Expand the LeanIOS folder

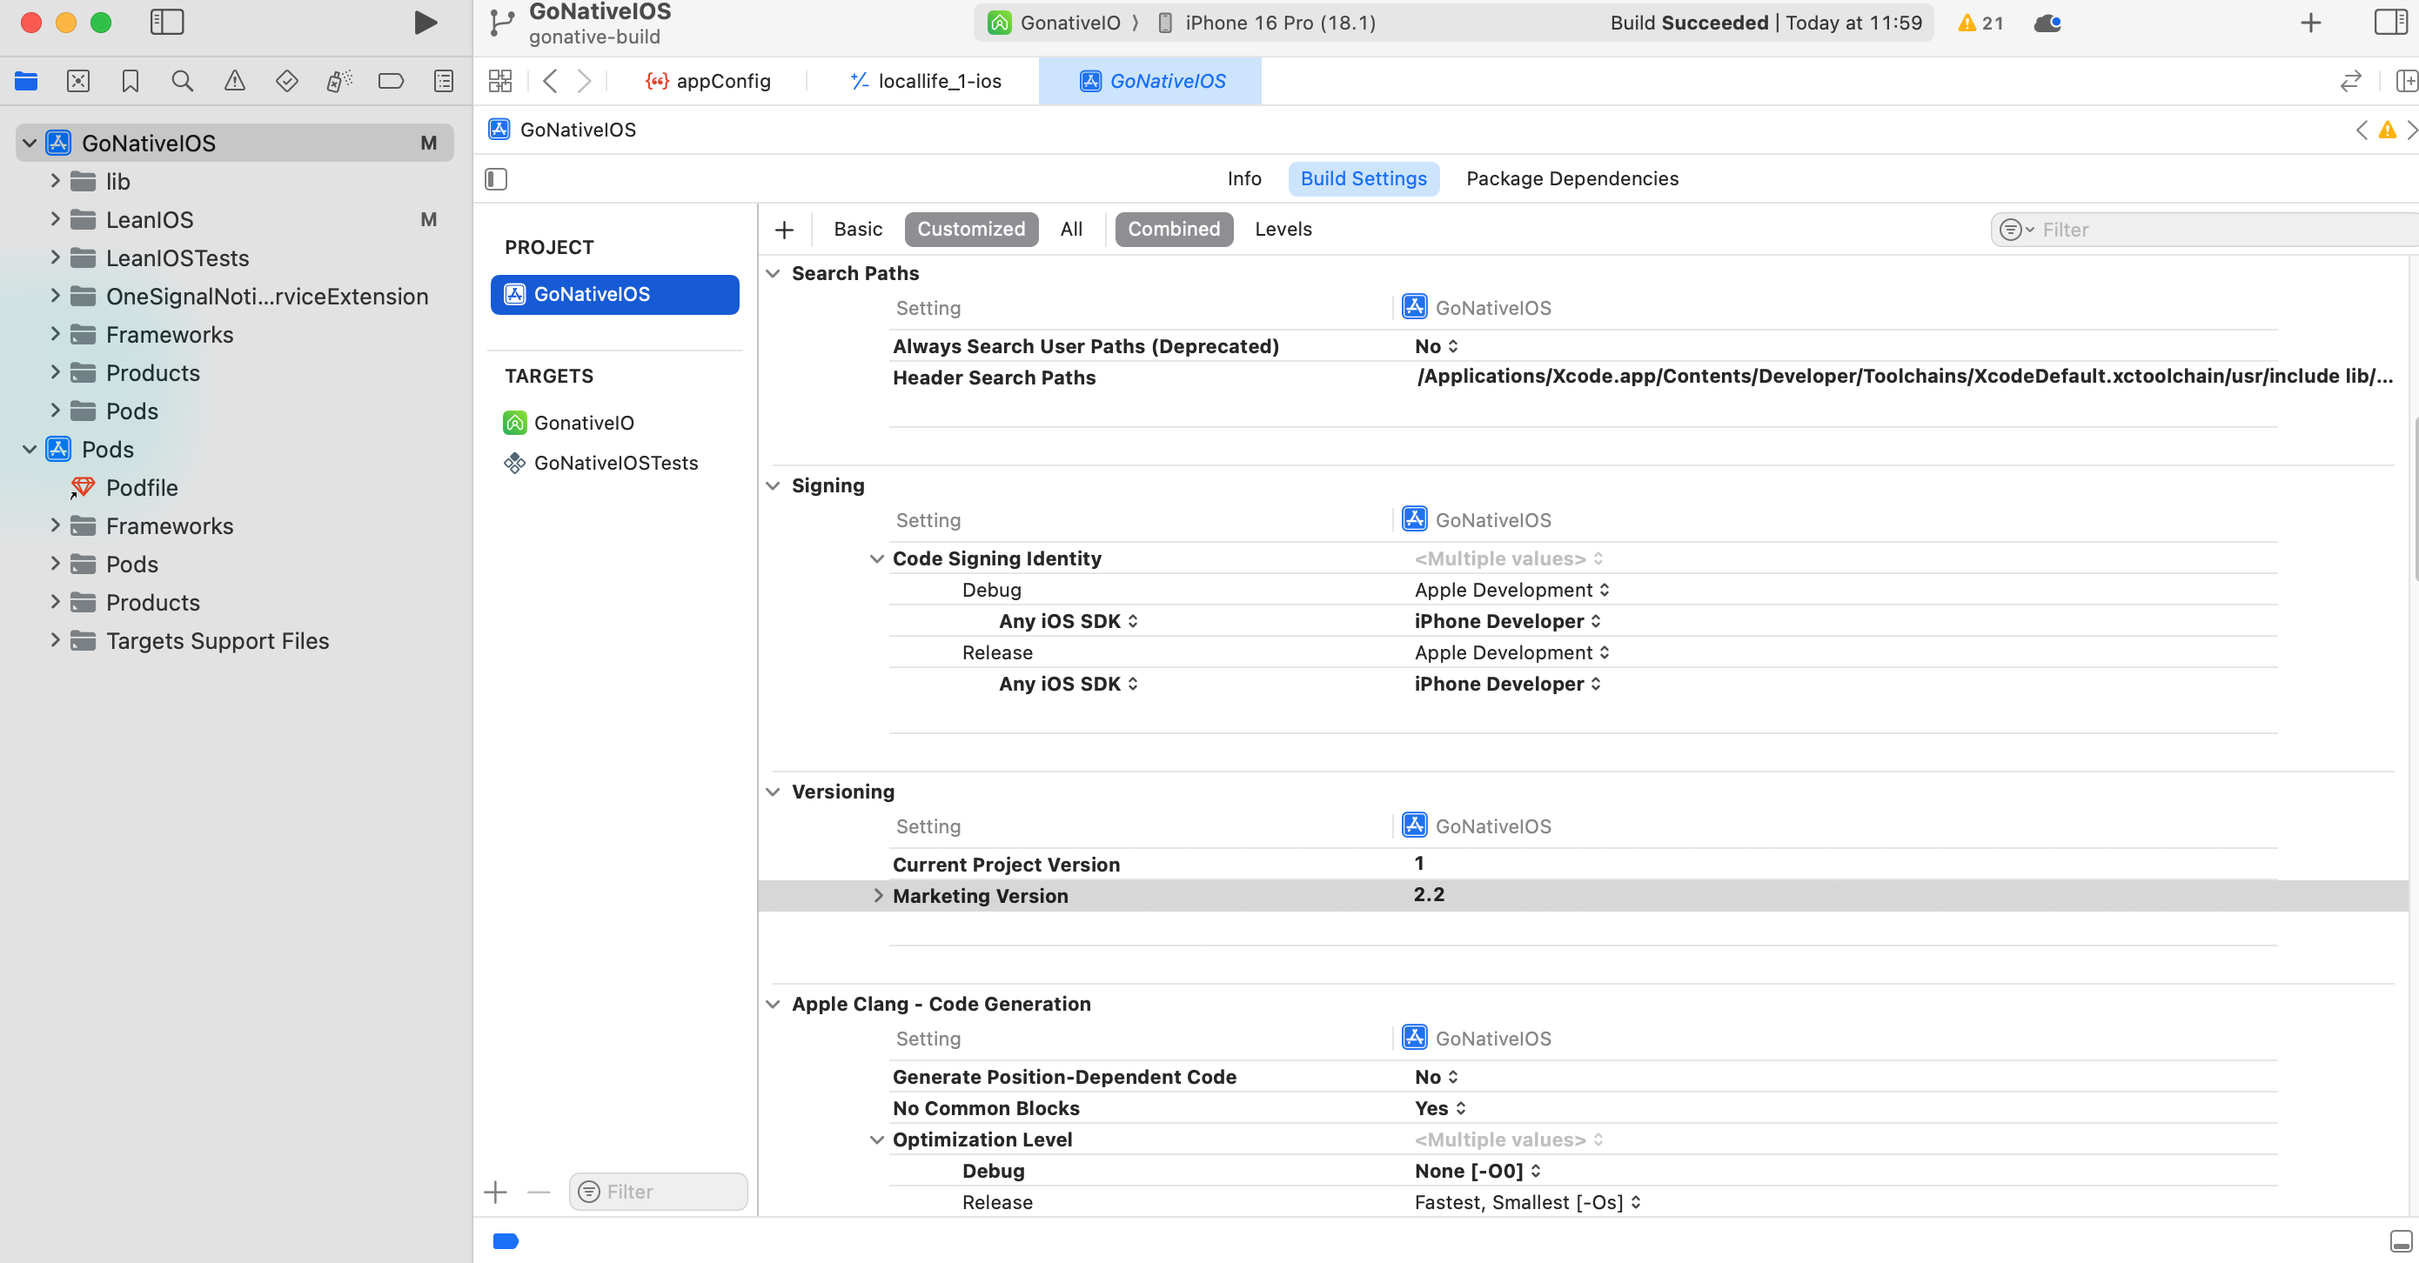click(55, 220)
